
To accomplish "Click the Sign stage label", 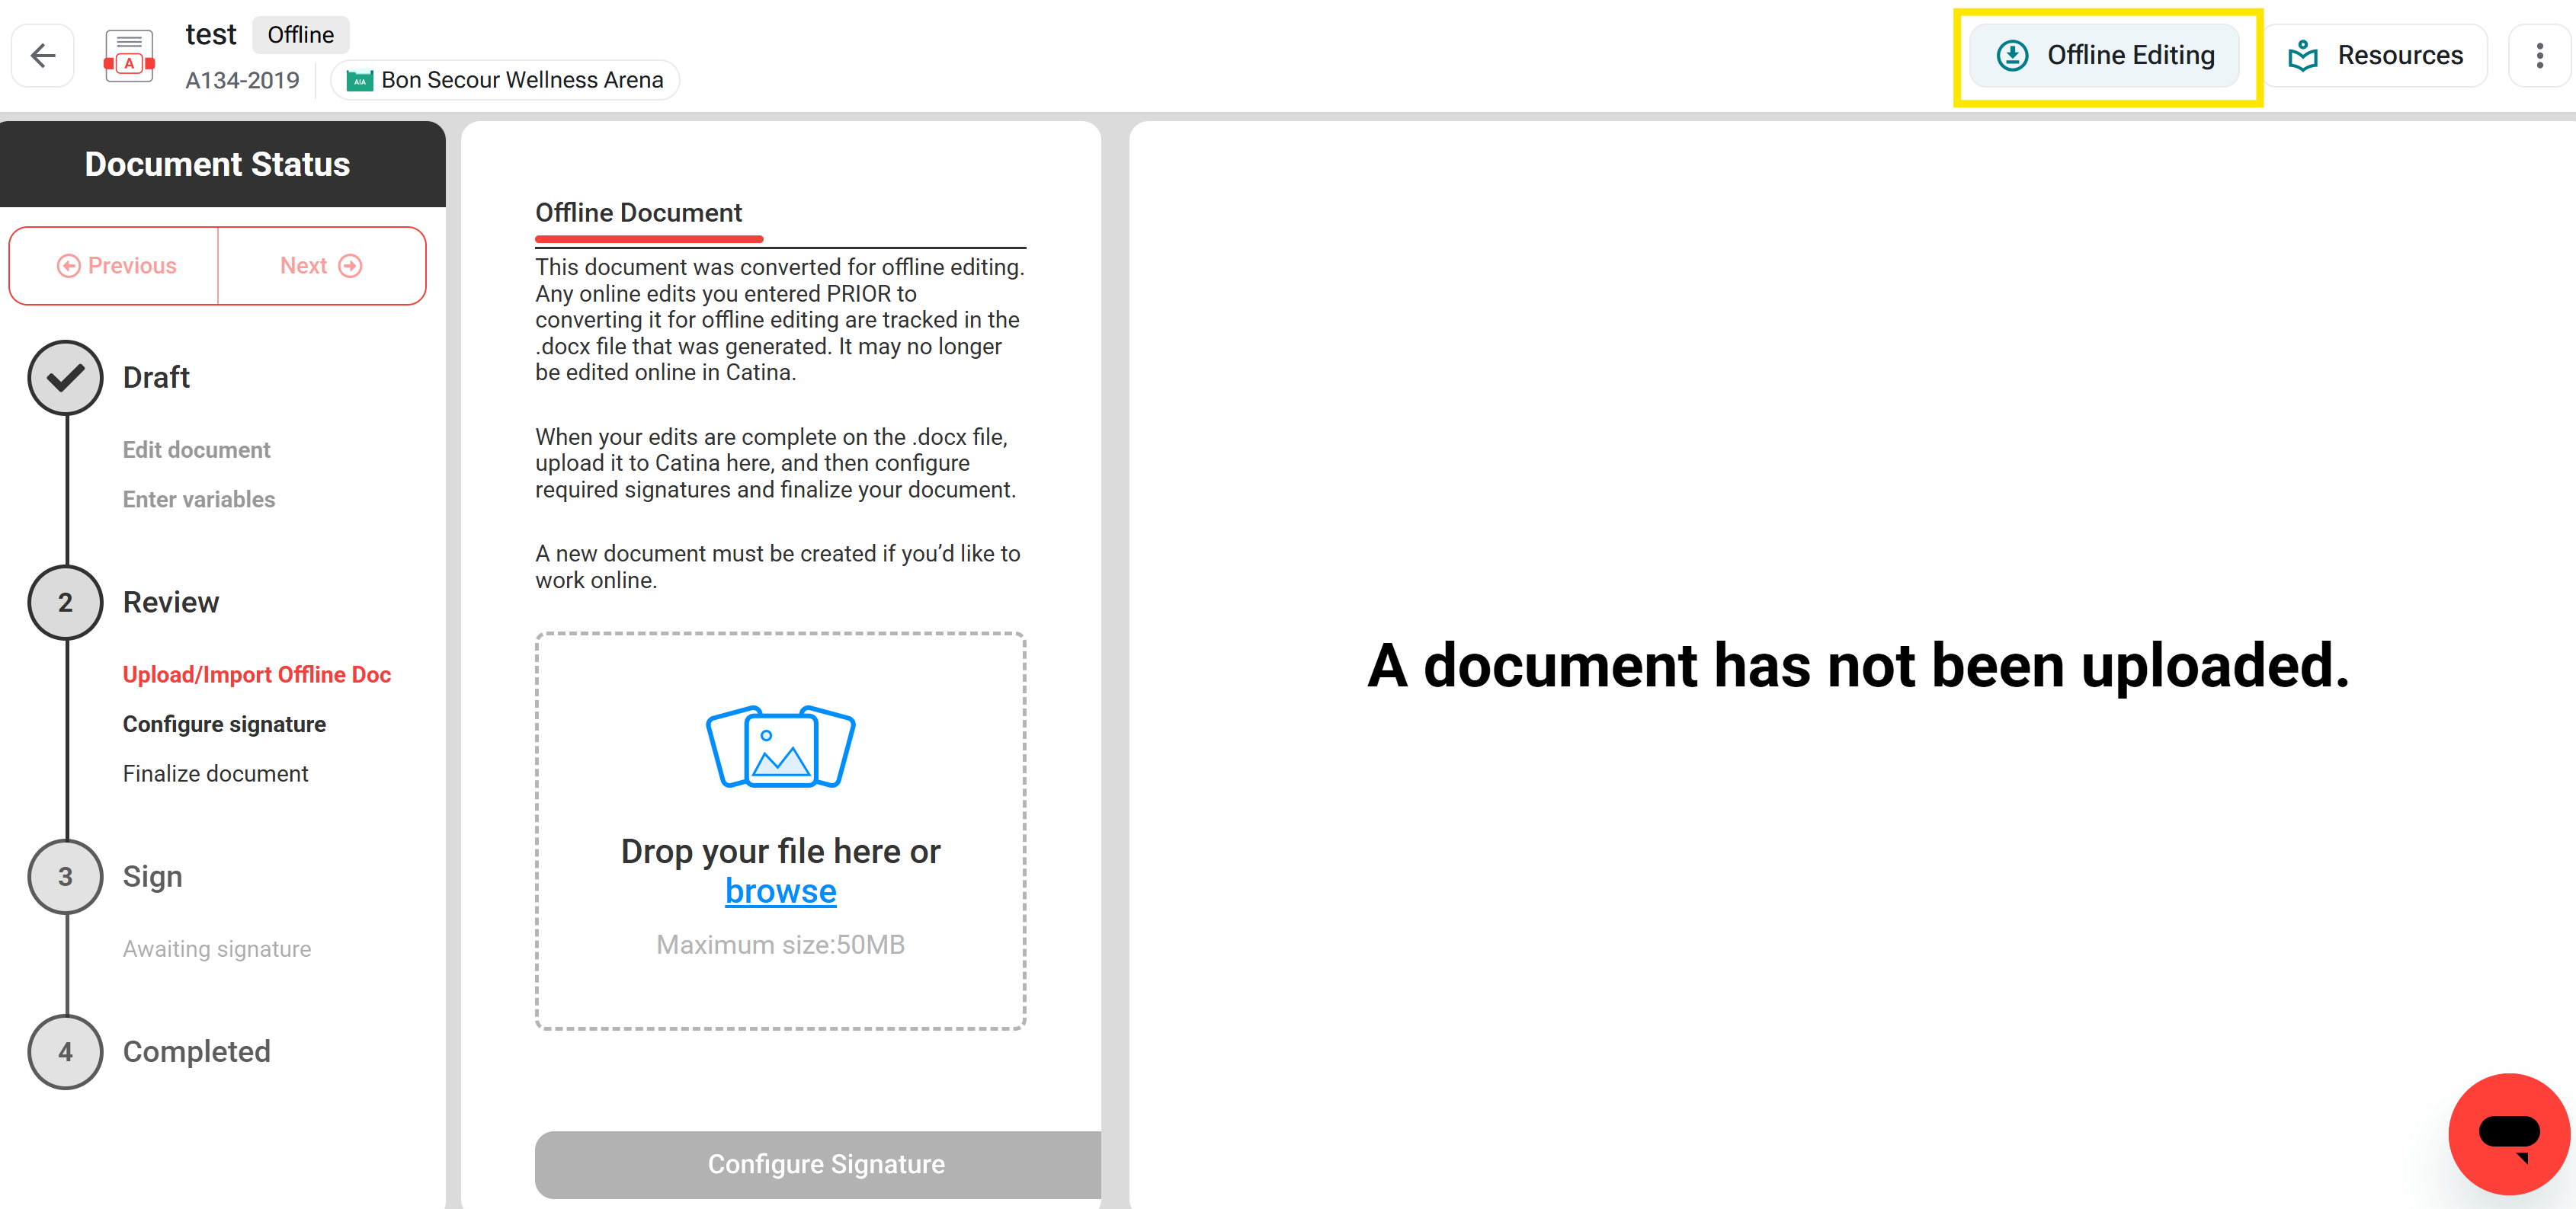I will (x=152, y=876).
